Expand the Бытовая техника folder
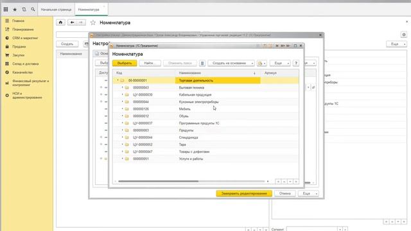Image resolution: width=411 pixels, height=231 pixels. [x=123, y=87]
